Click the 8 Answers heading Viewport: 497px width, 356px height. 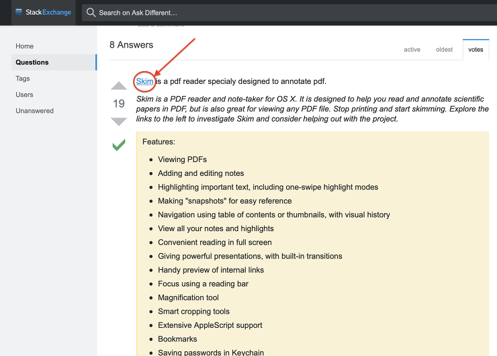point(132,45)
